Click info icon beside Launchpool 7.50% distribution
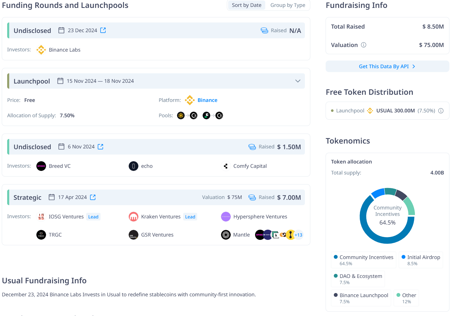Image resolution: width=453 pixels, height=316 pixels. click(x=441, y=111)
